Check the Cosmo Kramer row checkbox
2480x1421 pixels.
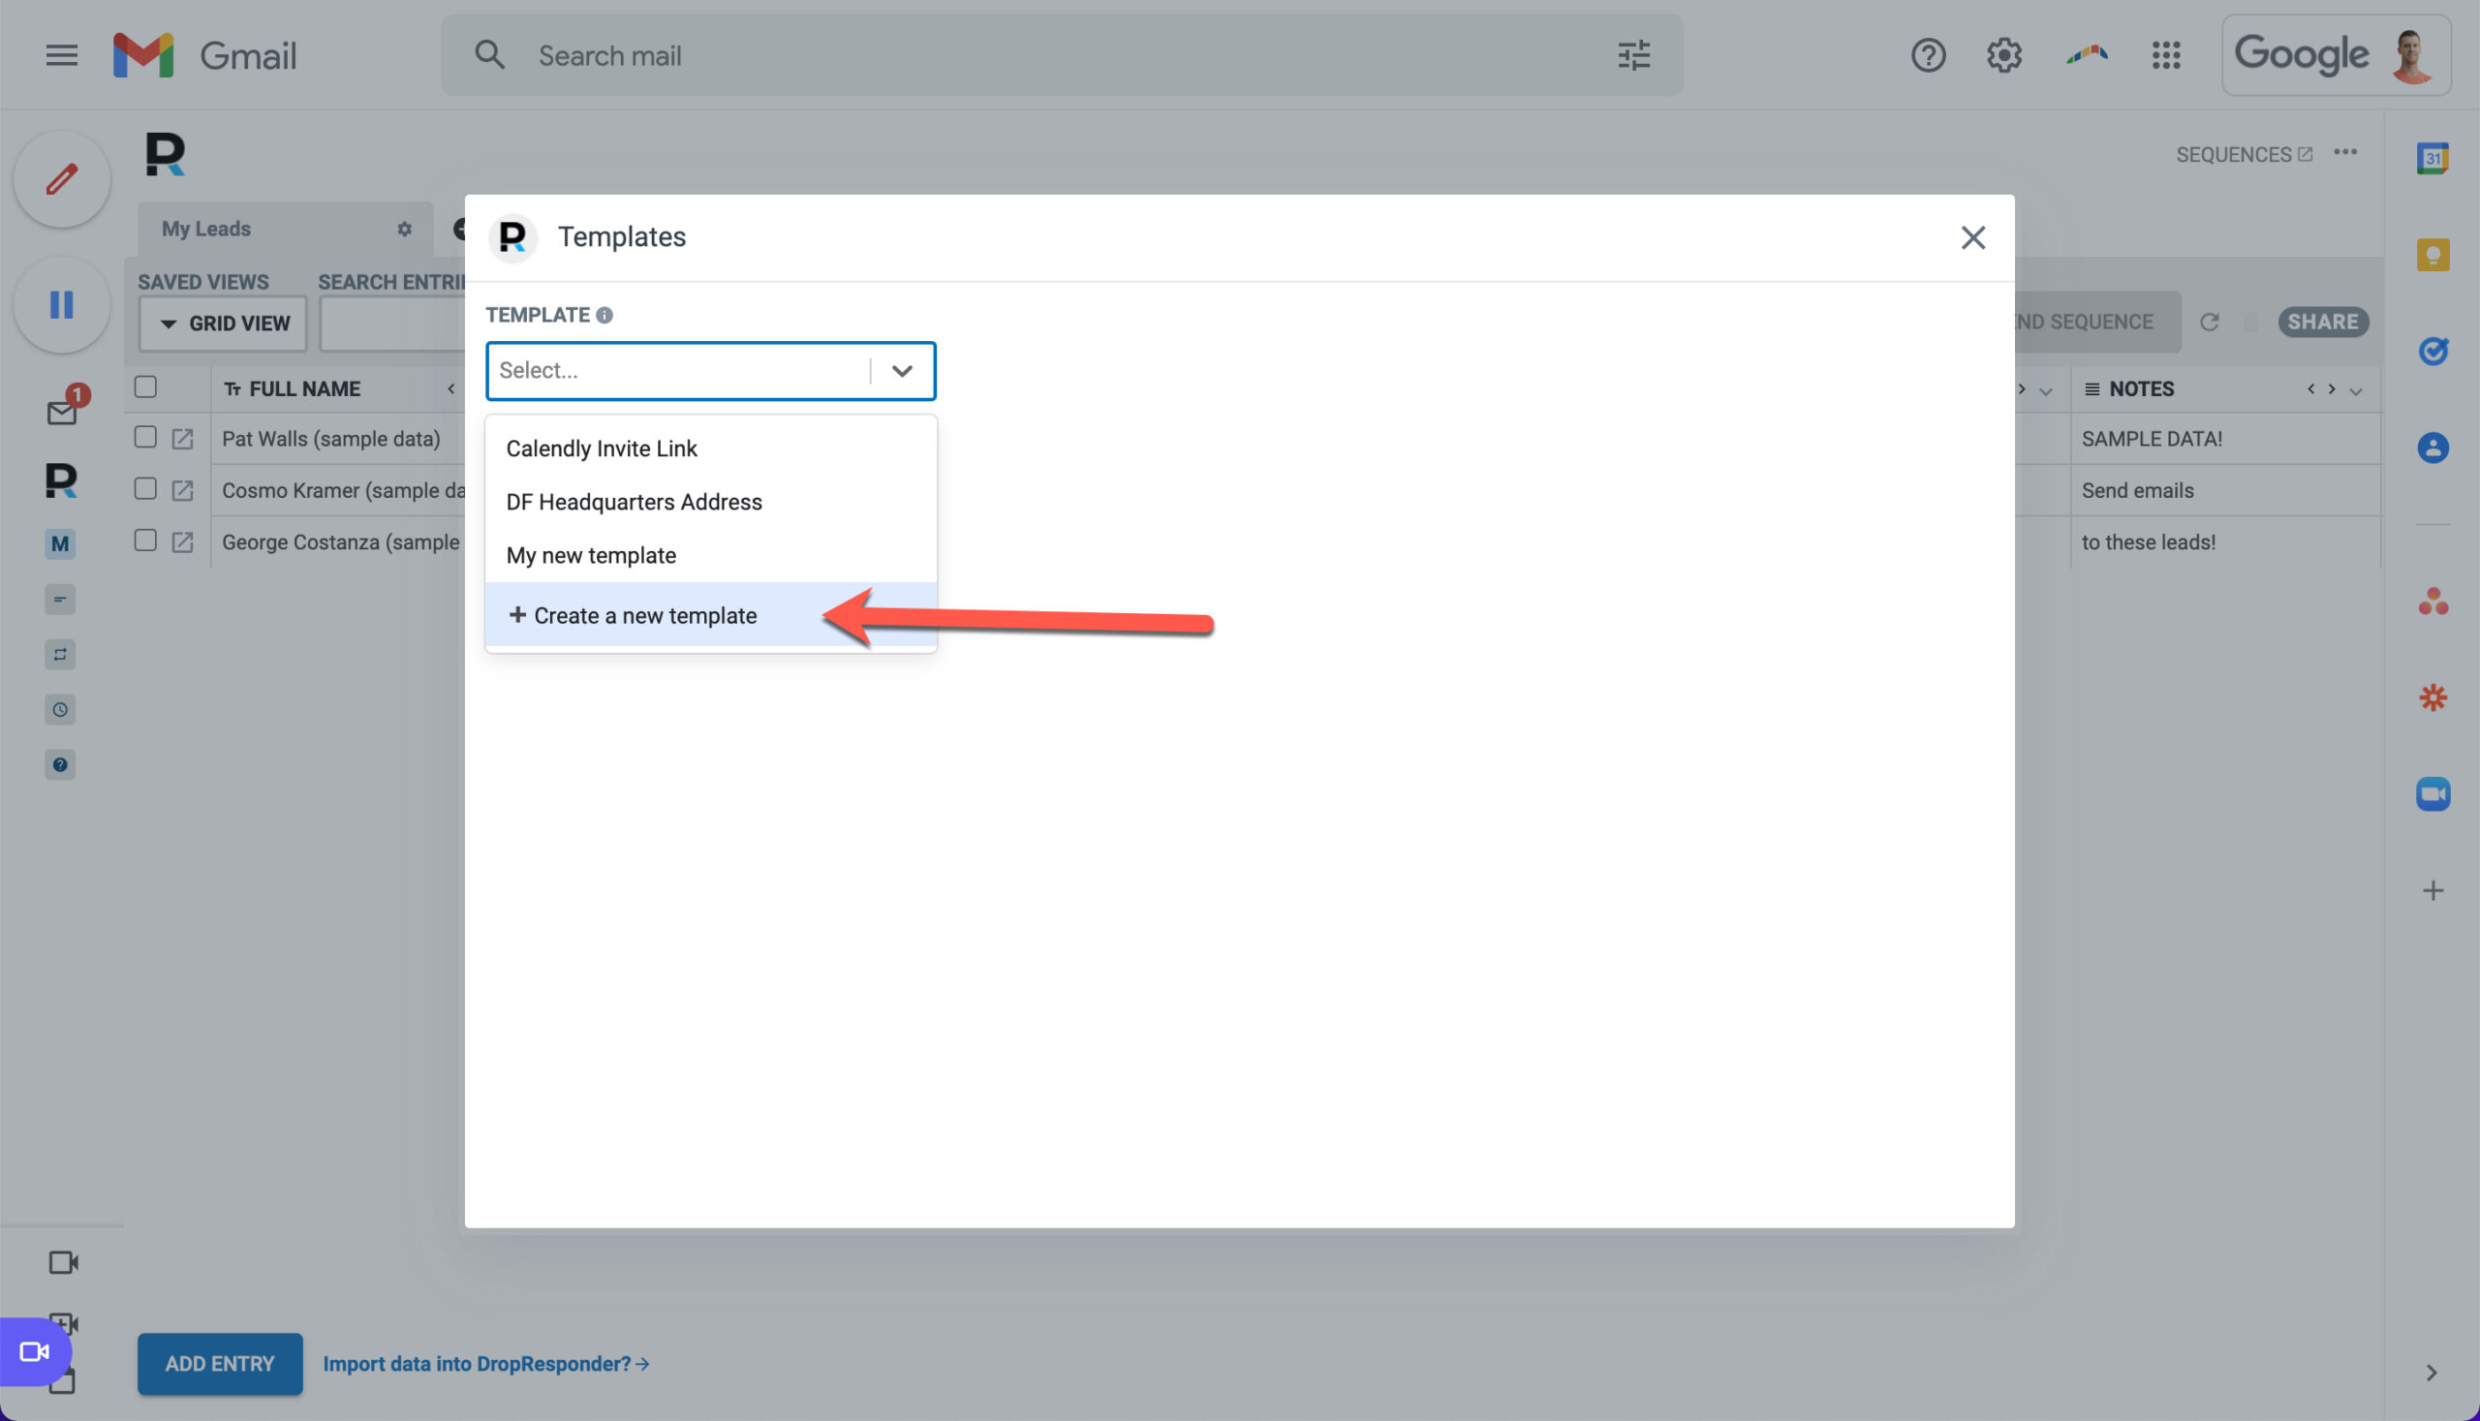pyautogui.click(x=145, y=489)
